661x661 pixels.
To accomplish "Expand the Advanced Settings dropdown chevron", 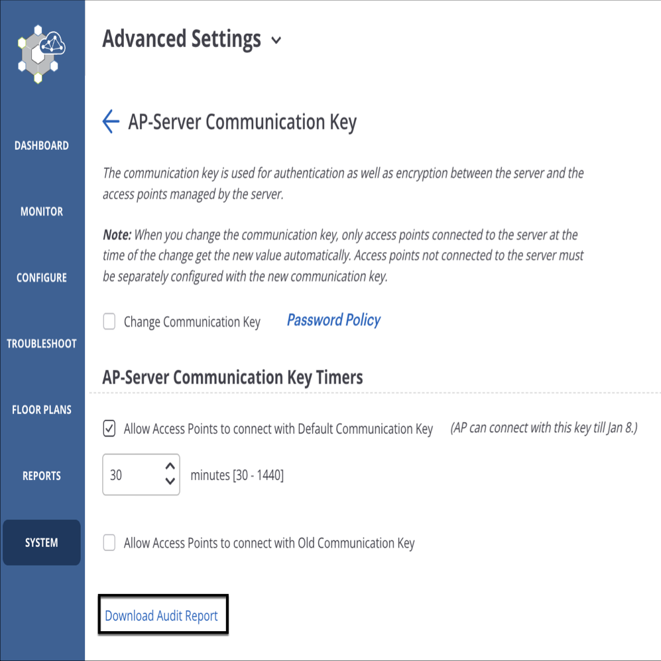I will tap(276, 40).
